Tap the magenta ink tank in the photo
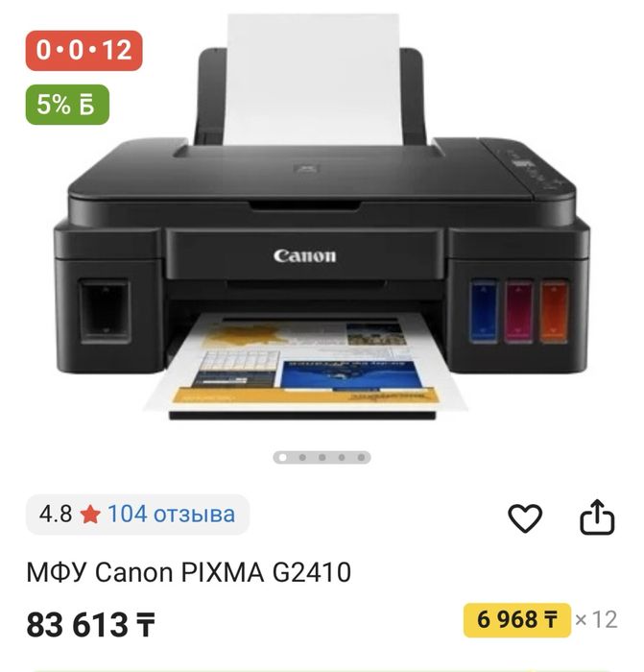Viewport: 644px width, 672px height. 518,311
